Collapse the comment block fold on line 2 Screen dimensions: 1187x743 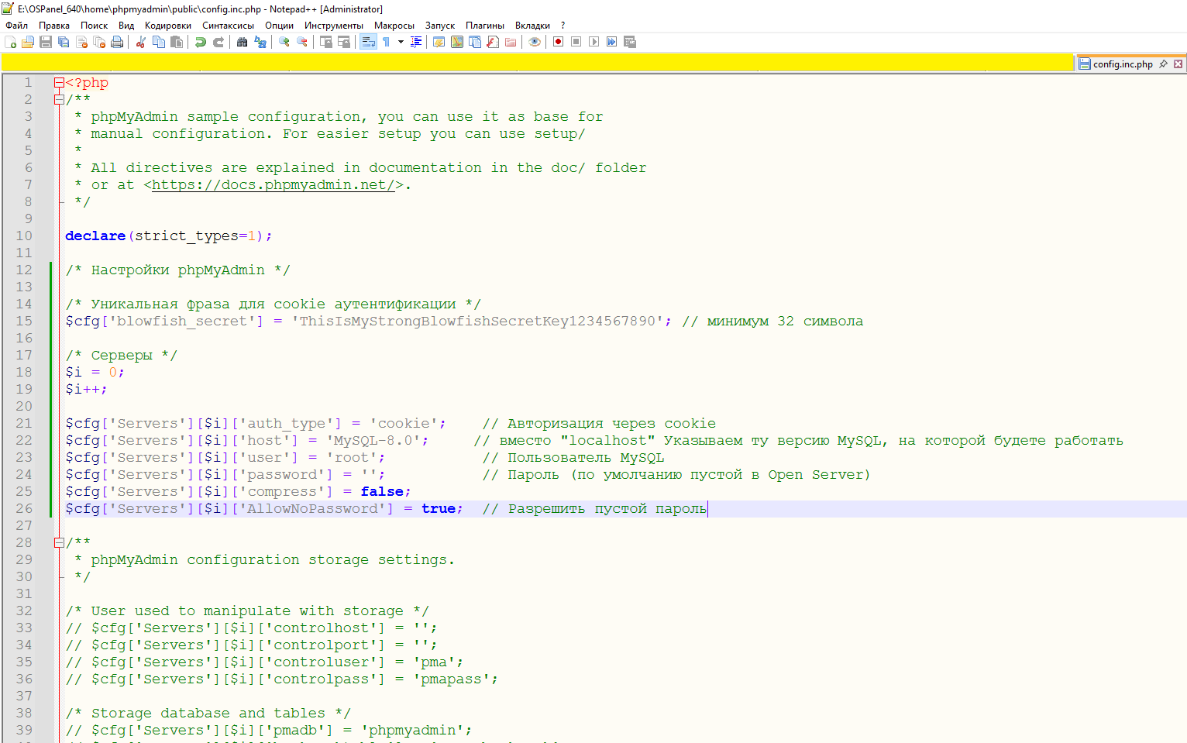(x=59, y=99)
